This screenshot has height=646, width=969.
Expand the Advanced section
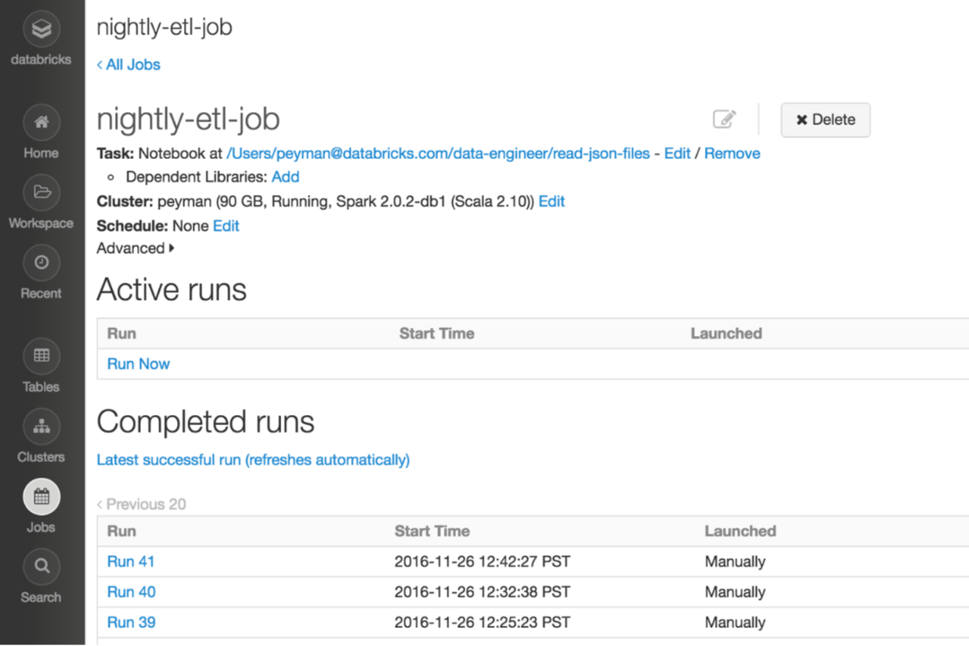coord(136,248)
